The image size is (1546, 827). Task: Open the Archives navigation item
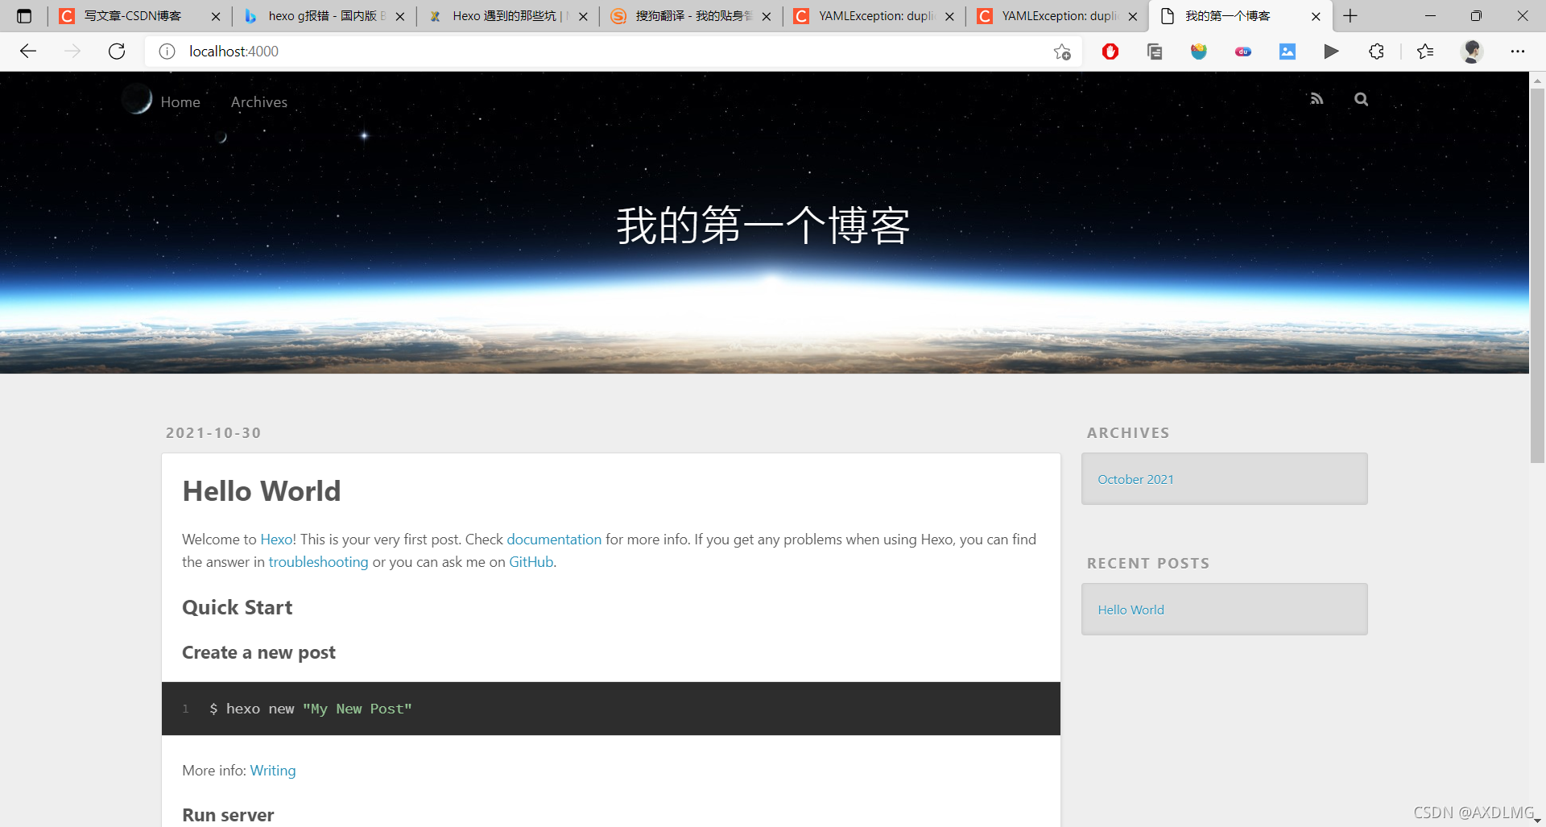258,101
